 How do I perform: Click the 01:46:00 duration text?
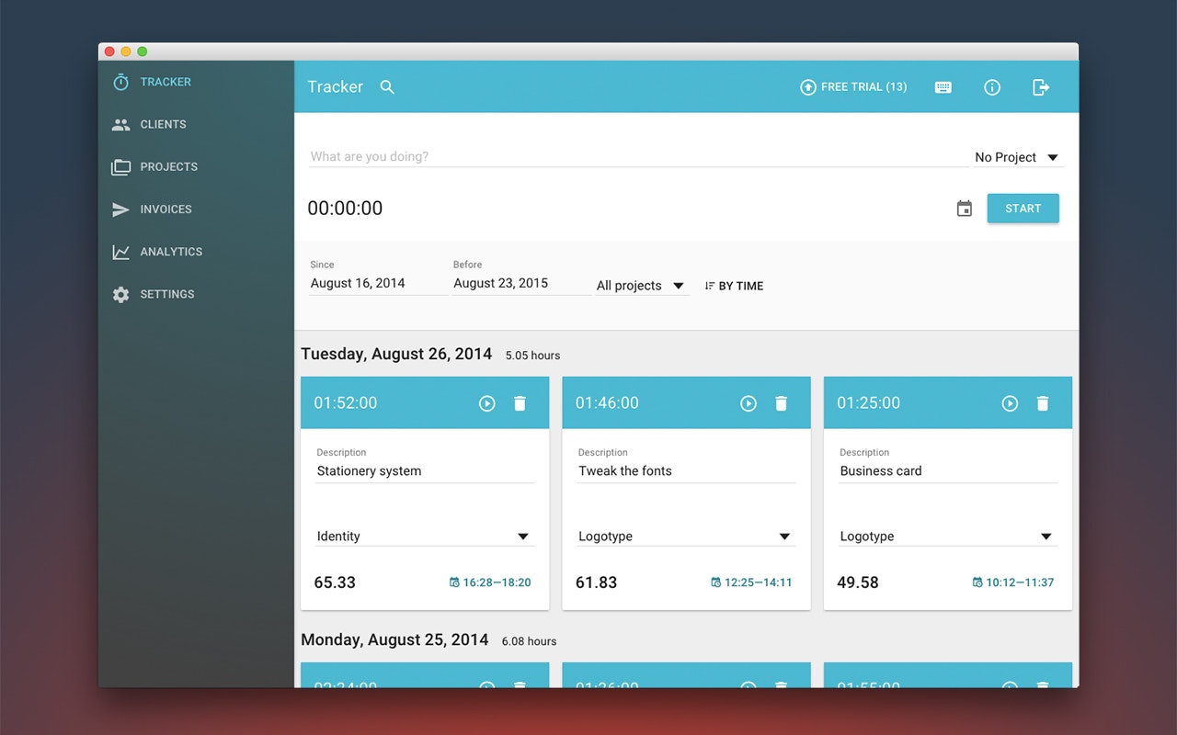point(607,403)
